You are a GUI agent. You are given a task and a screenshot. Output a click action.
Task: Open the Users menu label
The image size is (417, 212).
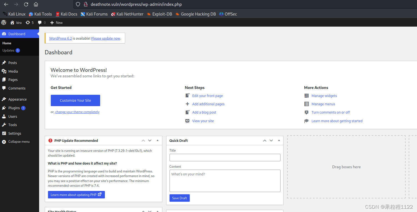tap(12, 116)
